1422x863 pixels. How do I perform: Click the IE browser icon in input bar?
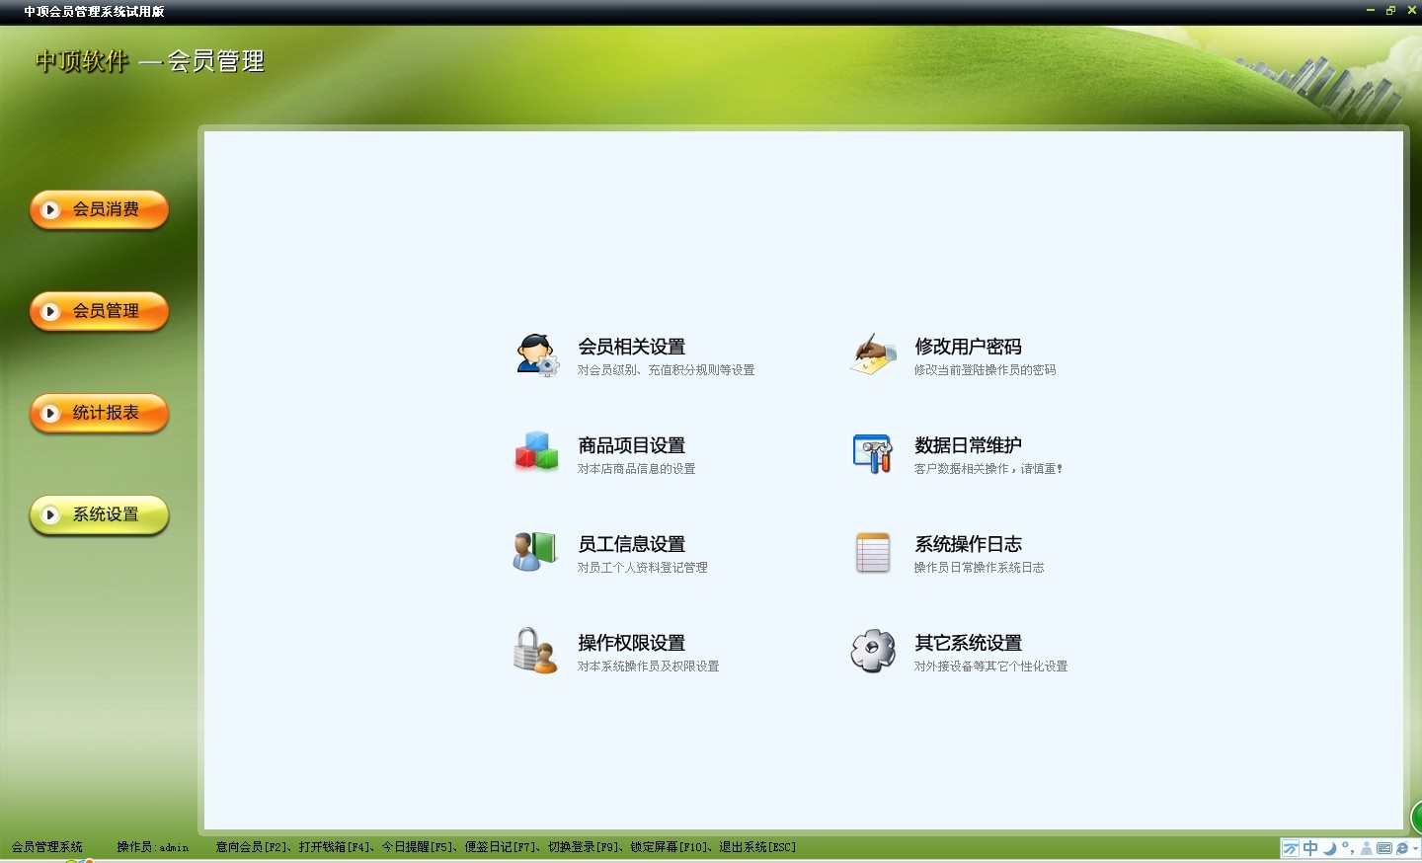pyautogui.click(x=1402, y=848)
